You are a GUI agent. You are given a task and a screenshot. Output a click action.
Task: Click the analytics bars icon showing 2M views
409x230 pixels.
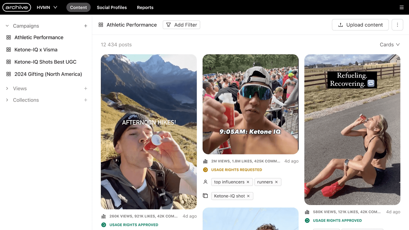tap(205, 161)
